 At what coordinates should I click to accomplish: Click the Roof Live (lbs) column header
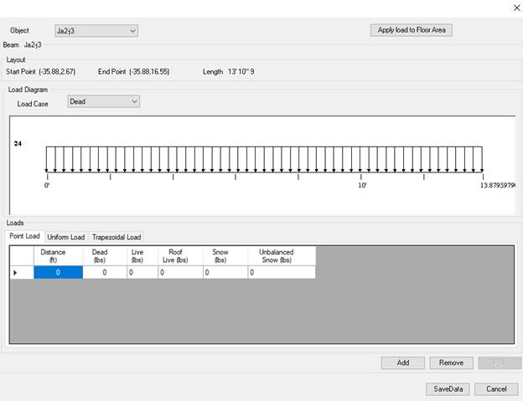[x=180, y=256]
